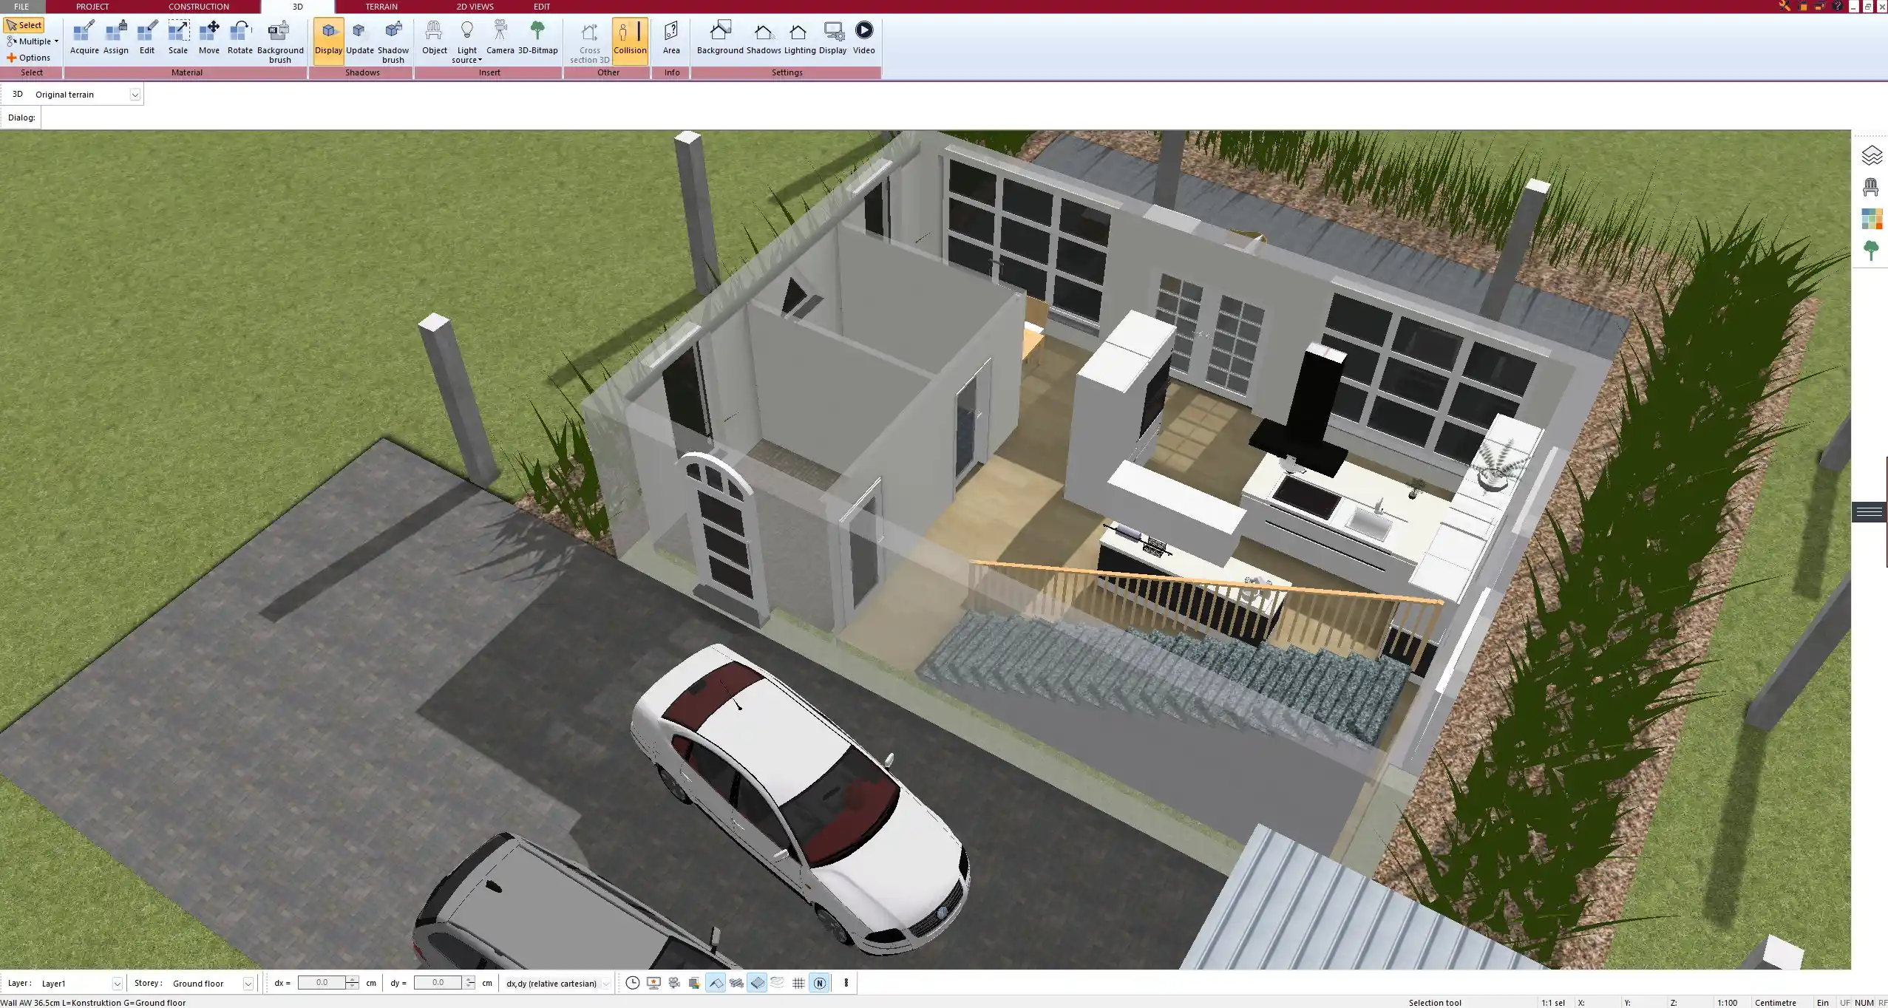
Task: Expand the Layer1 layer dropdown
Action: (x=117, y=984)
